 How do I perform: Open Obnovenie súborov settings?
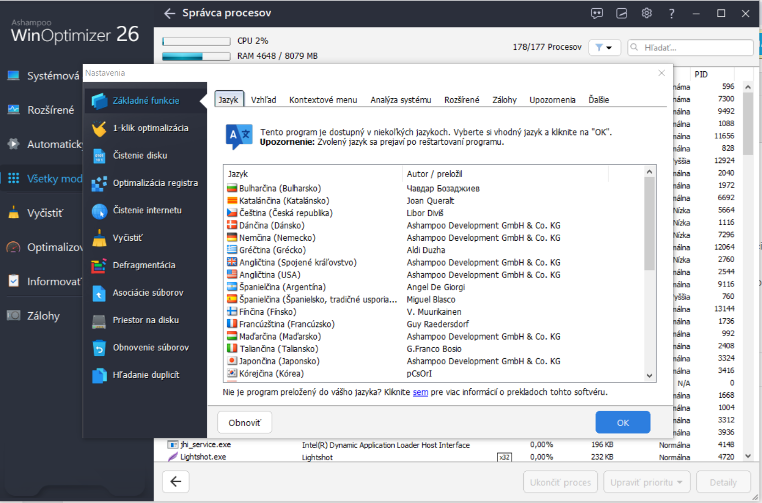[145, 347]
